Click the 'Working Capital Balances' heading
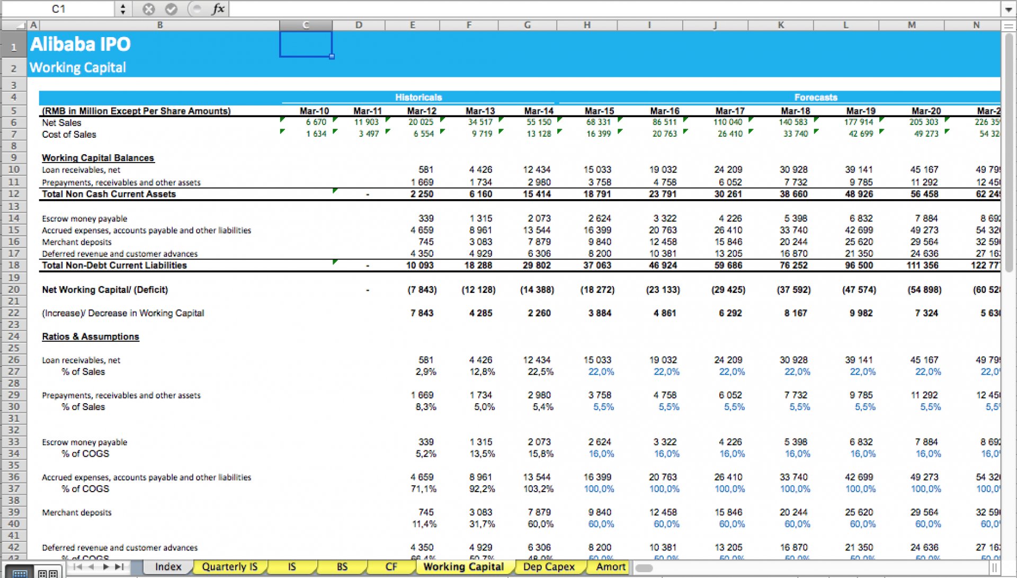The width and height of the screenshot is (1017, 578). click(x=98, y=158)
